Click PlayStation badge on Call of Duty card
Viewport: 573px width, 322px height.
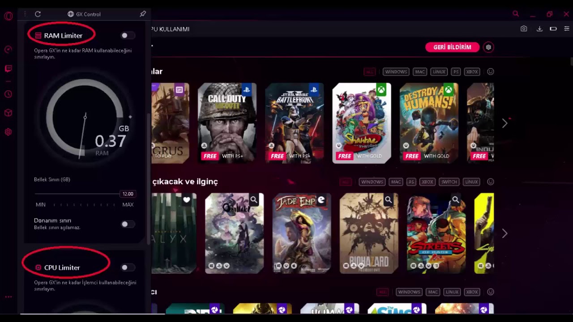tap(247, 89)
